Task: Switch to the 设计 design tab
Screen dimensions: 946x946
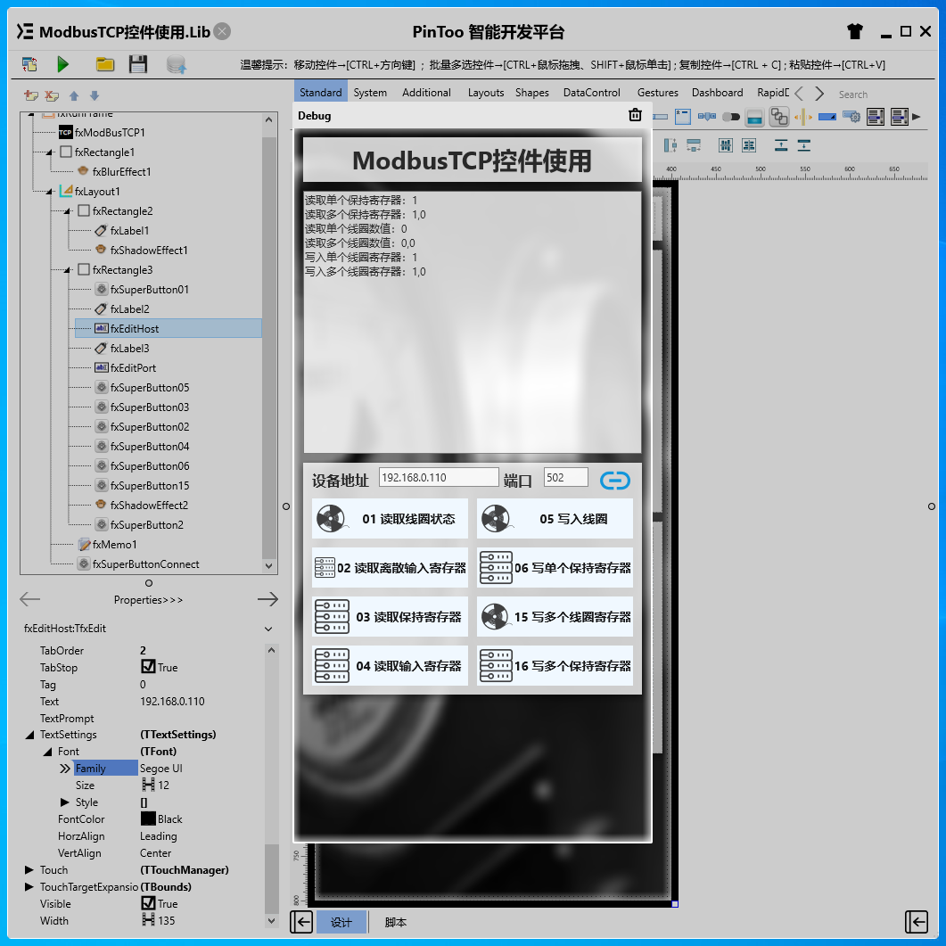Action: click(341, 923)
